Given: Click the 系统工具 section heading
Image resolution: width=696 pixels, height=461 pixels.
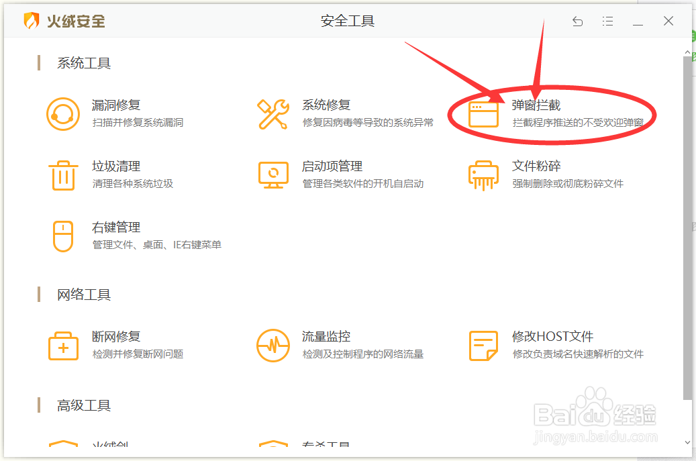Looking at the screenshot, I should coord(84,63).
